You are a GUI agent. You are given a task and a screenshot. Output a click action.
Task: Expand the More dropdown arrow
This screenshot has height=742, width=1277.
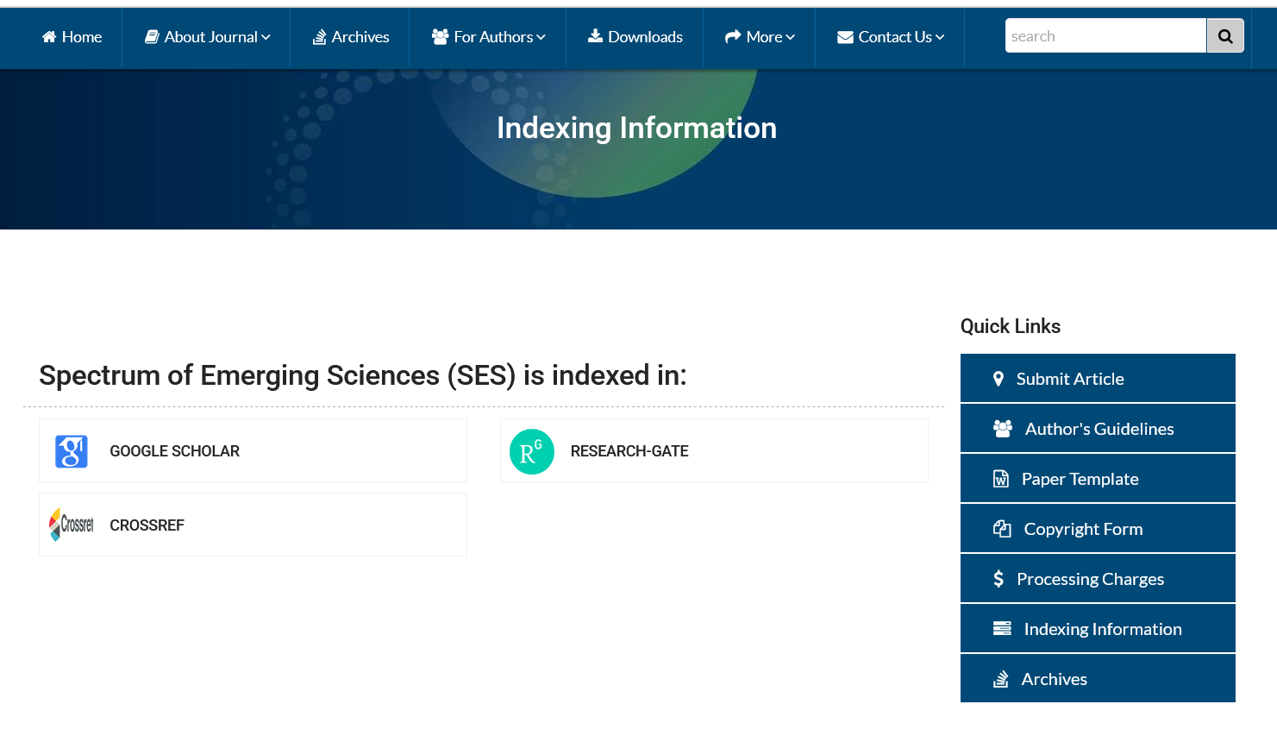[x=790, y=37]
